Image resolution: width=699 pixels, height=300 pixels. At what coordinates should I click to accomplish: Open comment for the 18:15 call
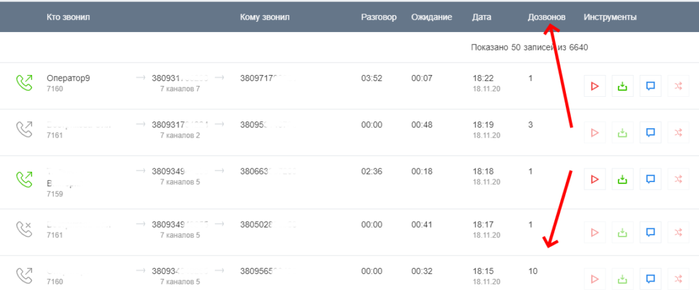tap(651, 278)
